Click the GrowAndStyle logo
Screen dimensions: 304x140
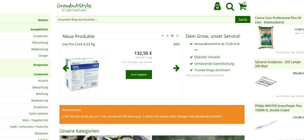click(74, 7)
